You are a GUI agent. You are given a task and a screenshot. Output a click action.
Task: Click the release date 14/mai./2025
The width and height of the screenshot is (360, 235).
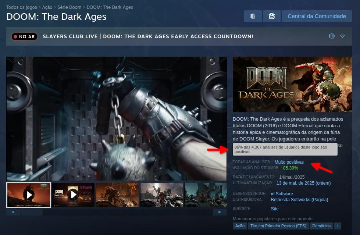(x=292, y=177)
